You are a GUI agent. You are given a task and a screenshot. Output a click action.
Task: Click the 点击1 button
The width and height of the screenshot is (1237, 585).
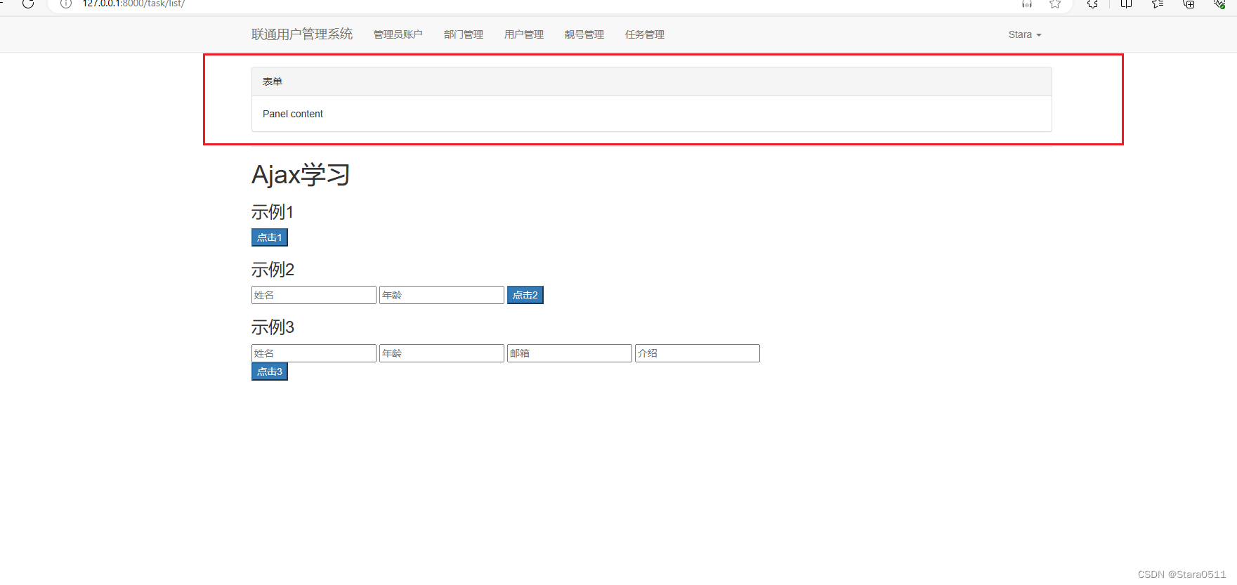[x=270, y=237]
